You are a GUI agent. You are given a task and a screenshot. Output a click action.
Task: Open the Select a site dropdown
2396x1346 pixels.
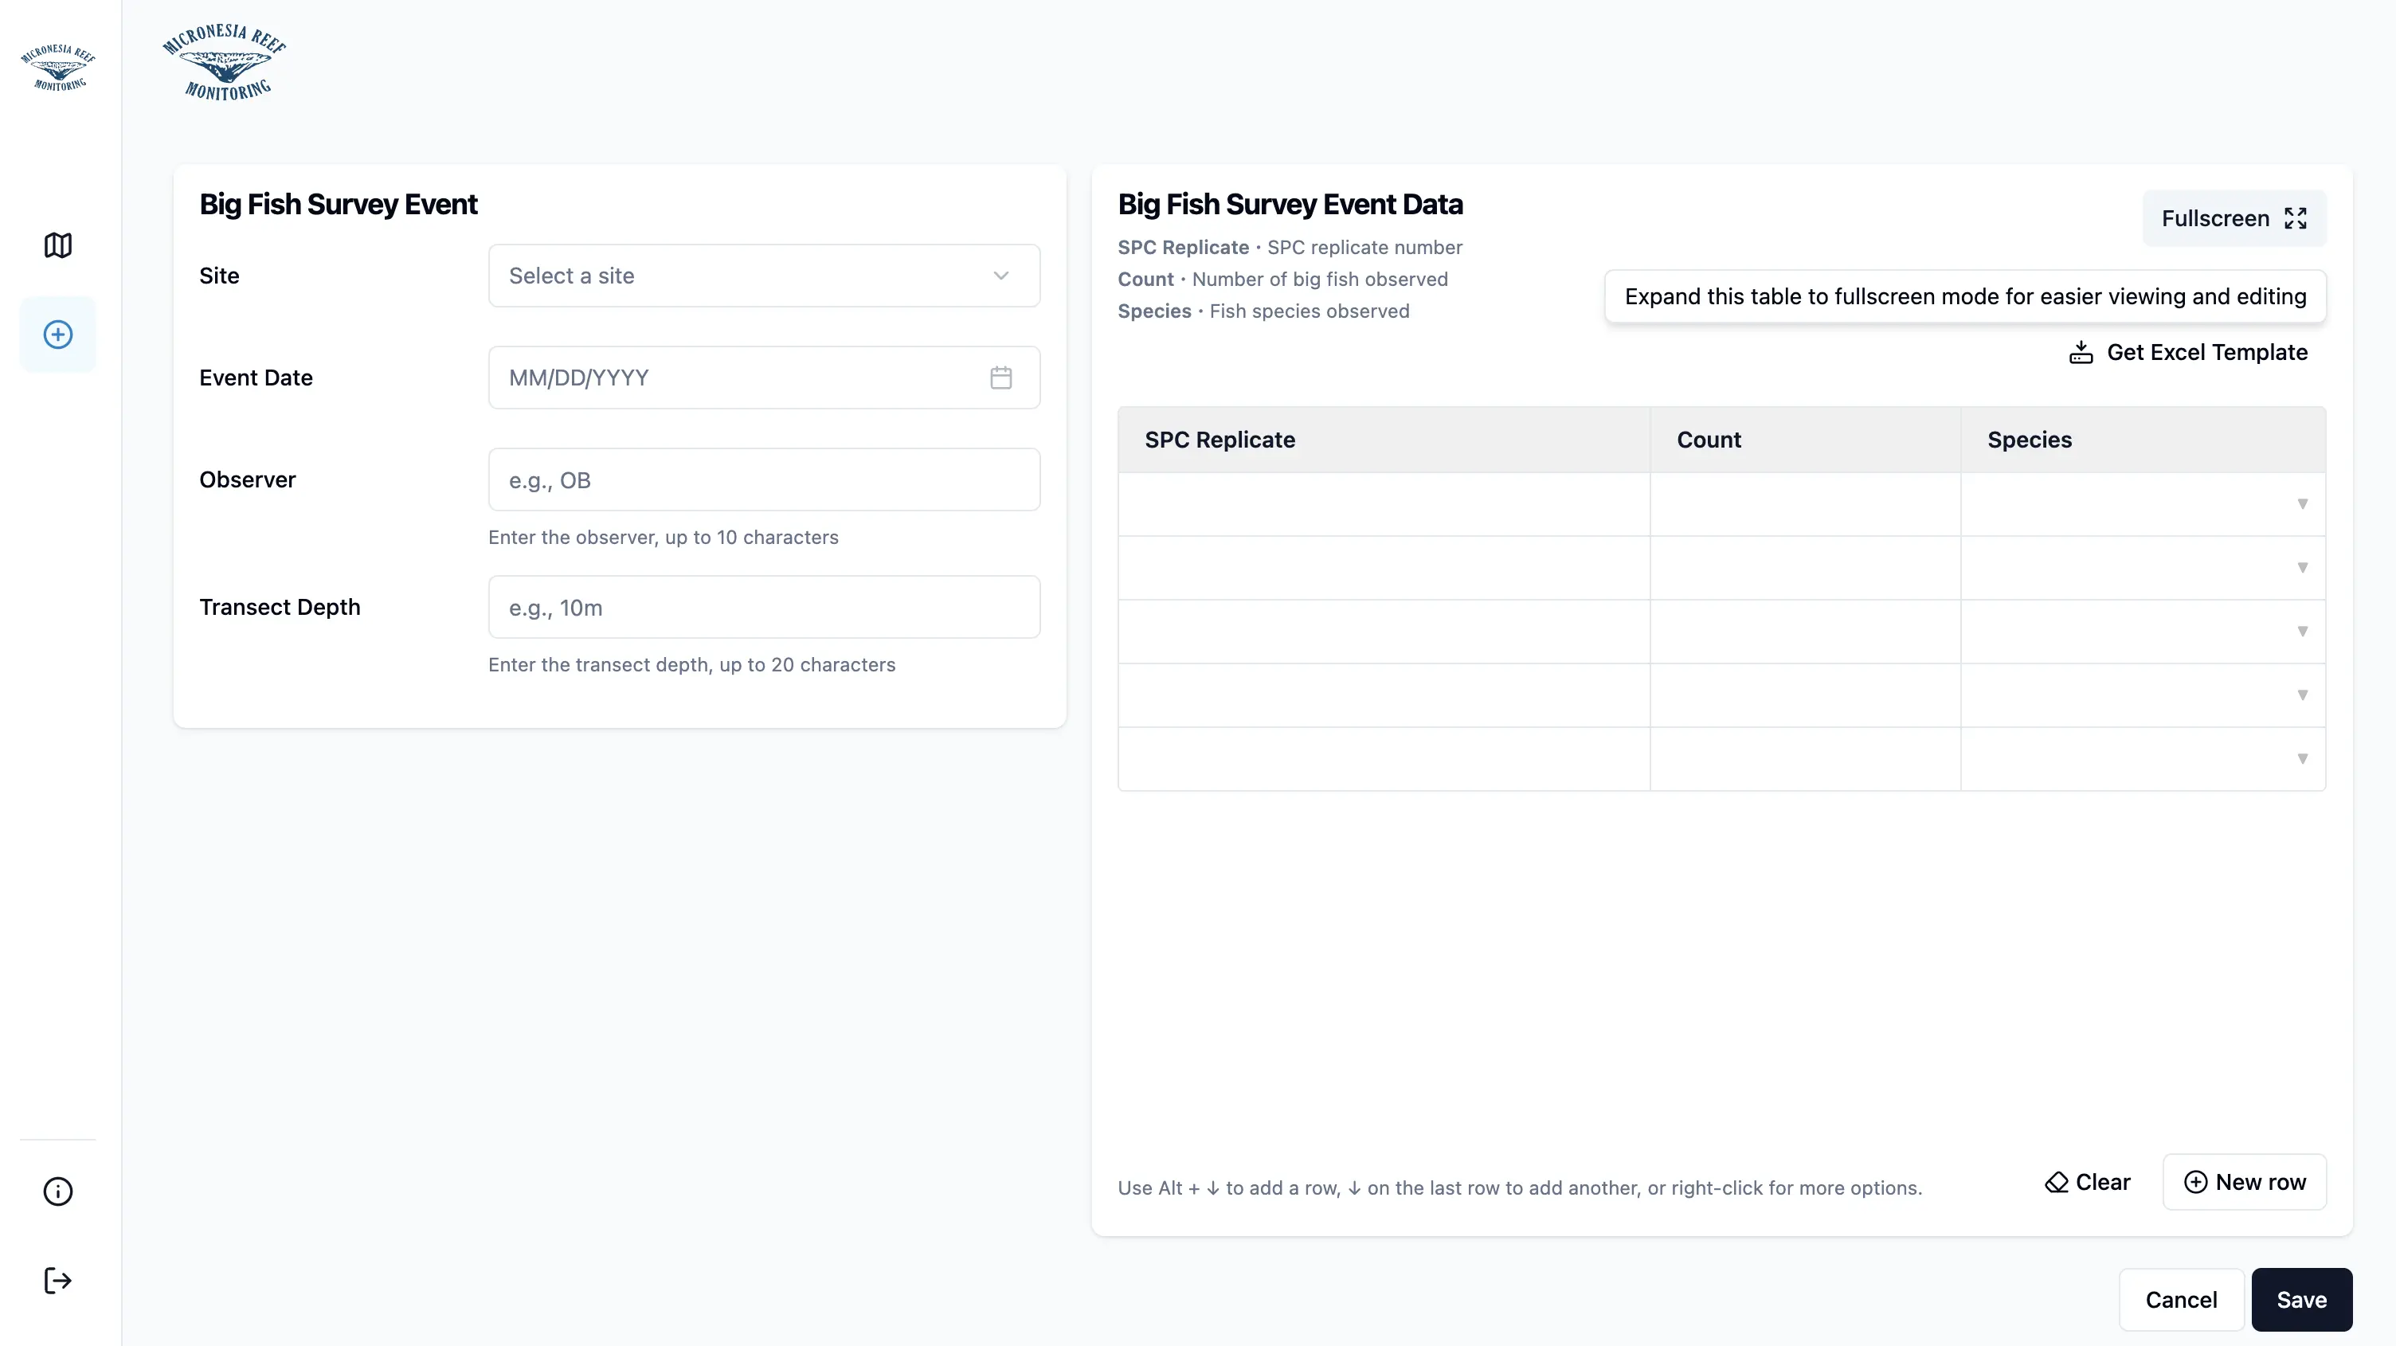764,276
